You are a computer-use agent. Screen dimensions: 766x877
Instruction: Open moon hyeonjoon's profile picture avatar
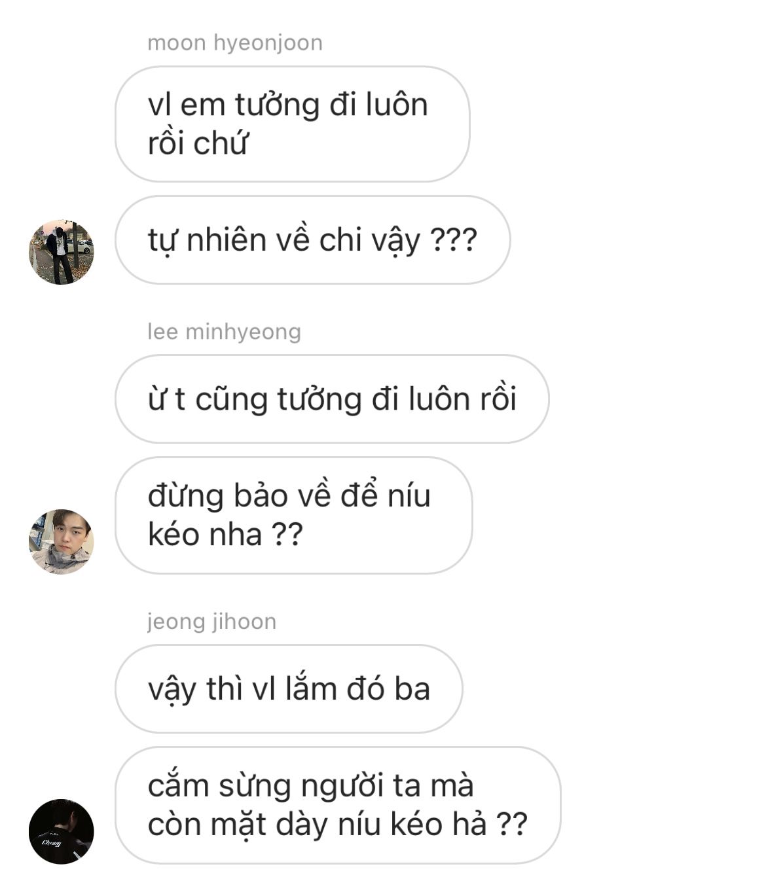pyautogui.click(x=61, y=252)
